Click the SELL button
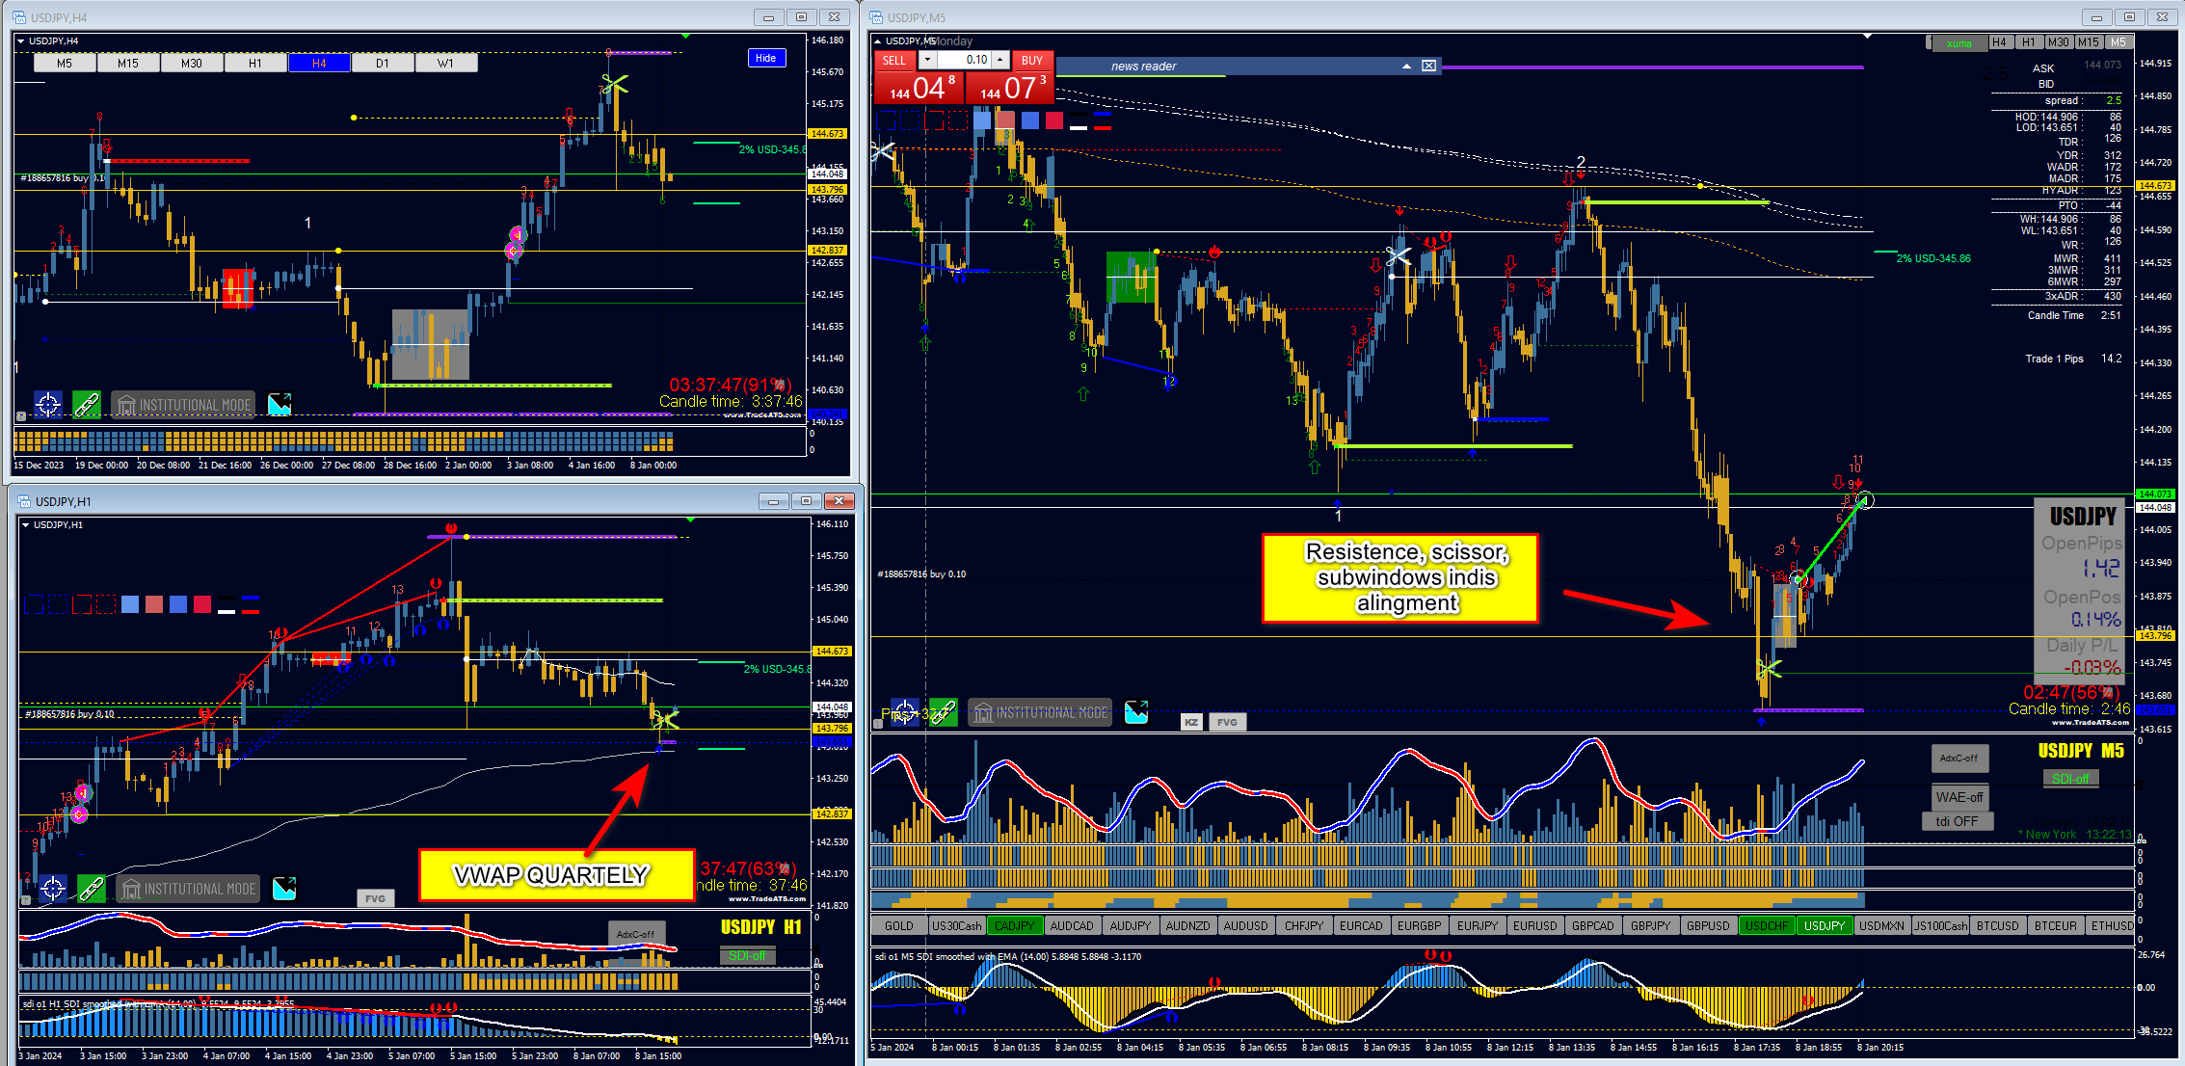This screenshot has height=1066, width=2185. click(893, 60)
